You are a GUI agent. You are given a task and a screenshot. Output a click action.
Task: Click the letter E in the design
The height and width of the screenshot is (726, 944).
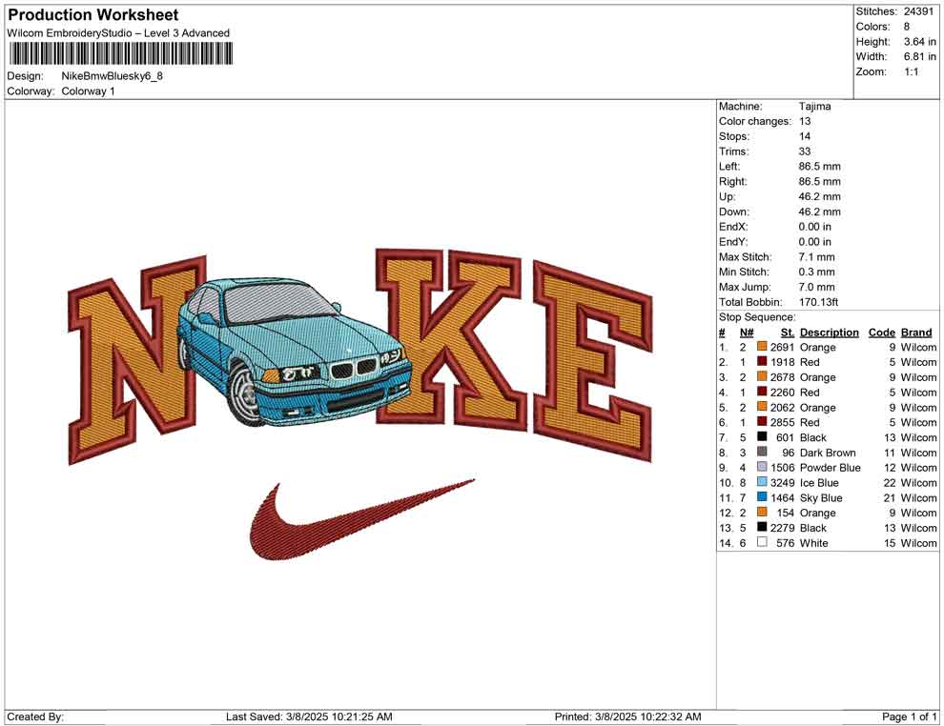(x=593, y=361)
